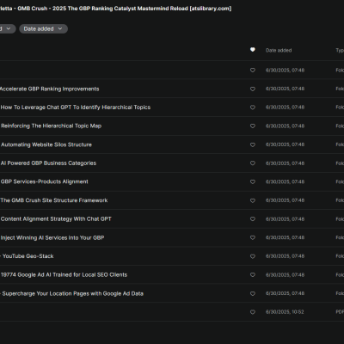
Task: Favorite Inject Winning AI Services row
Action: coord(253,237)
